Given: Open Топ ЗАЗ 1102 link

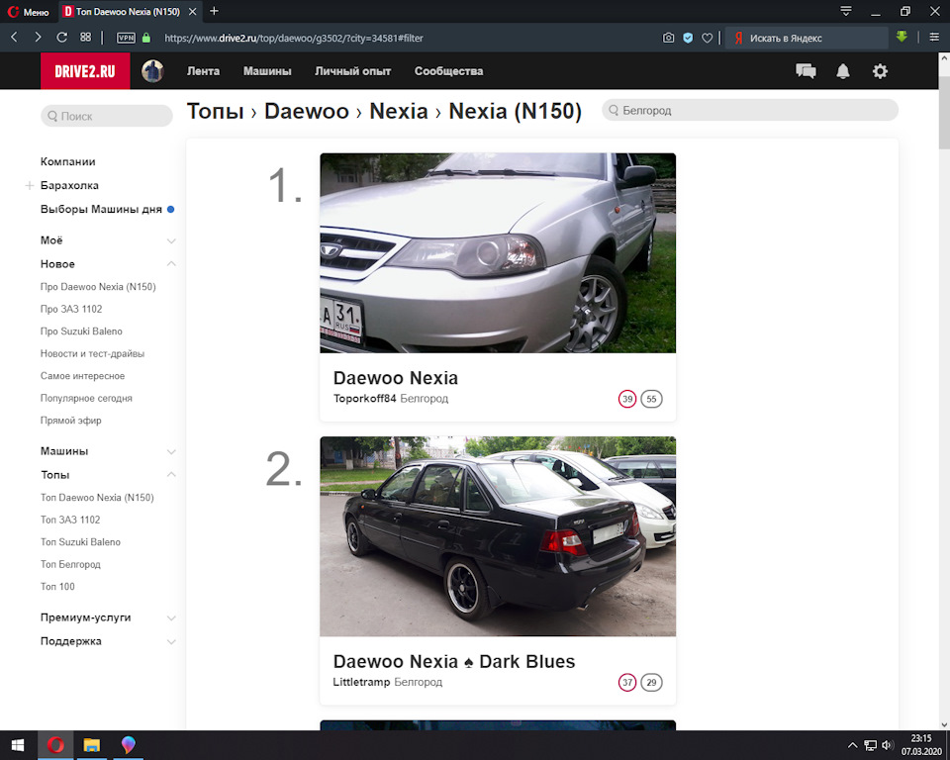Looking at the screenshot, I should [x=69, y=520].
